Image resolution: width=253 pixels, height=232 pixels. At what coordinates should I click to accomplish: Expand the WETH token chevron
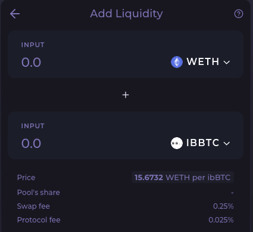[x=227, y=62]
